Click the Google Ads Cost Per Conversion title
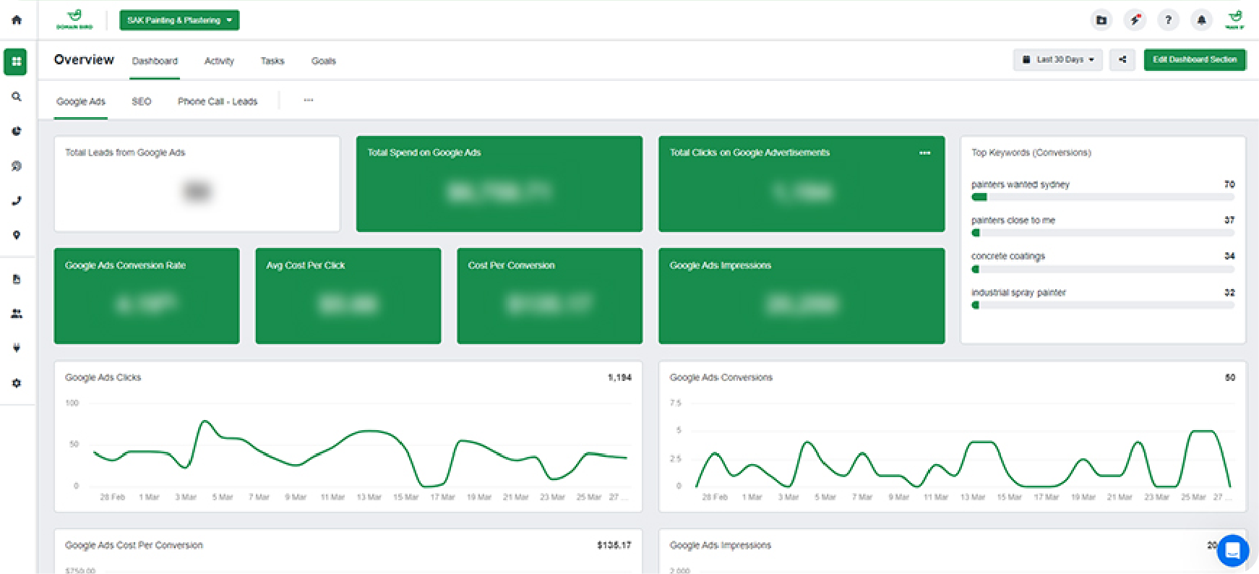Screen dimensions: 1259x574 [134, 545]
